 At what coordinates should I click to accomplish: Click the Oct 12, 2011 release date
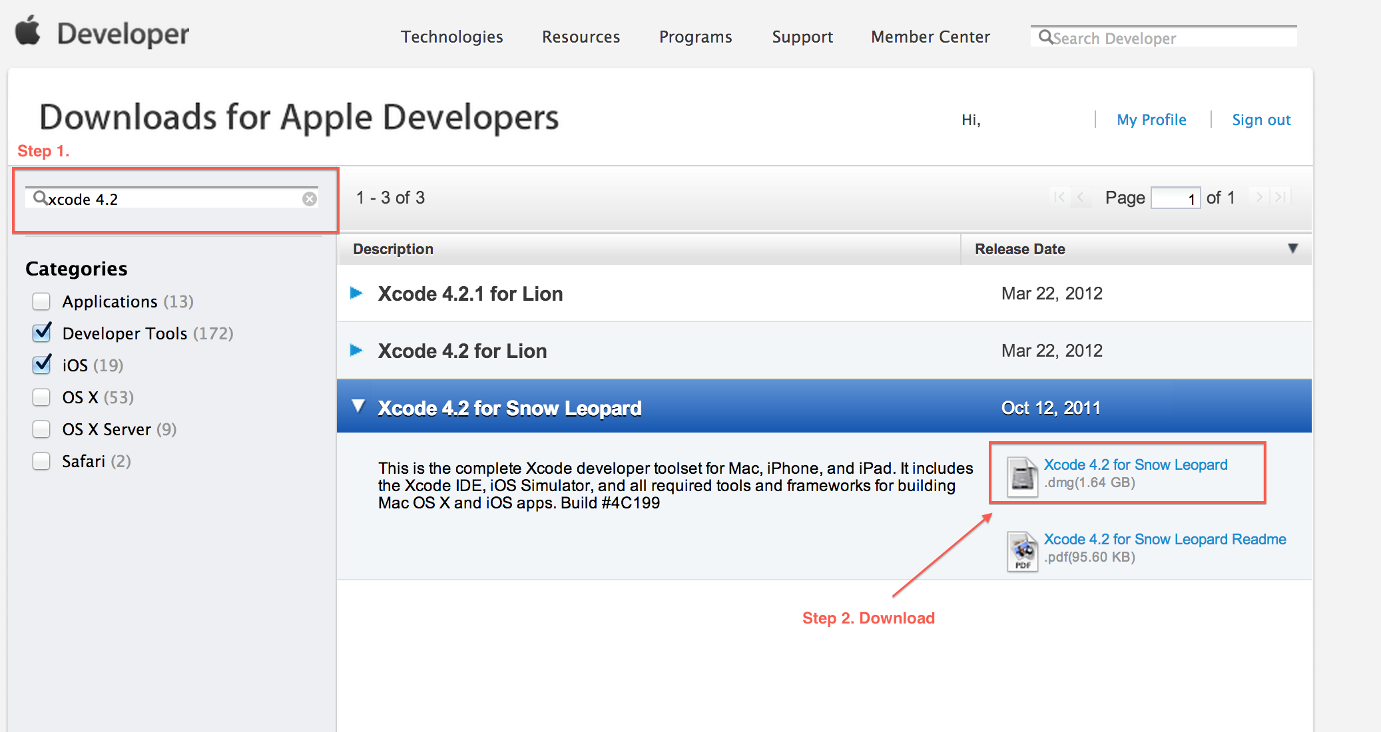pos(1051,408)
